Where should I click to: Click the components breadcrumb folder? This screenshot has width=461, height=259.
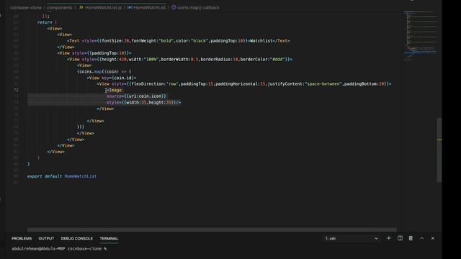59,8
